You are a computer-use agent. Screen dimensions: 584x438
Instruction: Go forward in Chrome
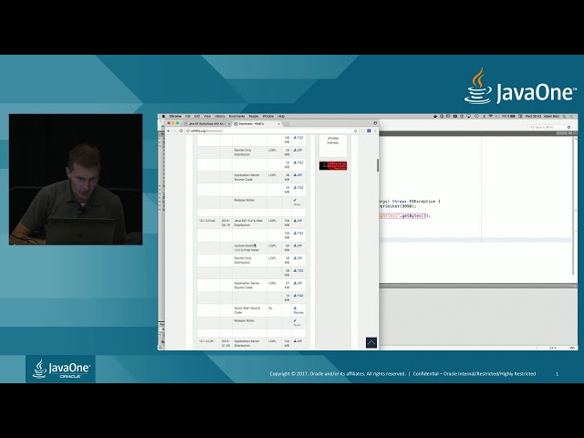174,130
